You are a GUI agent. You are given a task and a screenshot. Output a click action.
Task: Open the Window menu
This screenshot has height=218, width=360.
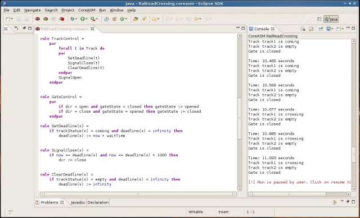coord(116,10)
